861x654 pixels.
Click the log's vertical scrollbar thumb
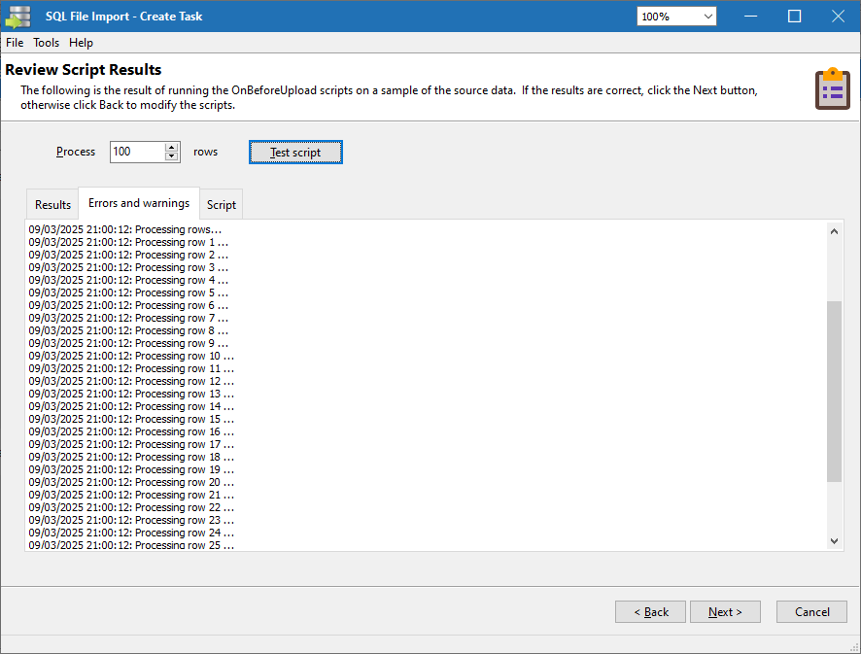pos(834,391)
